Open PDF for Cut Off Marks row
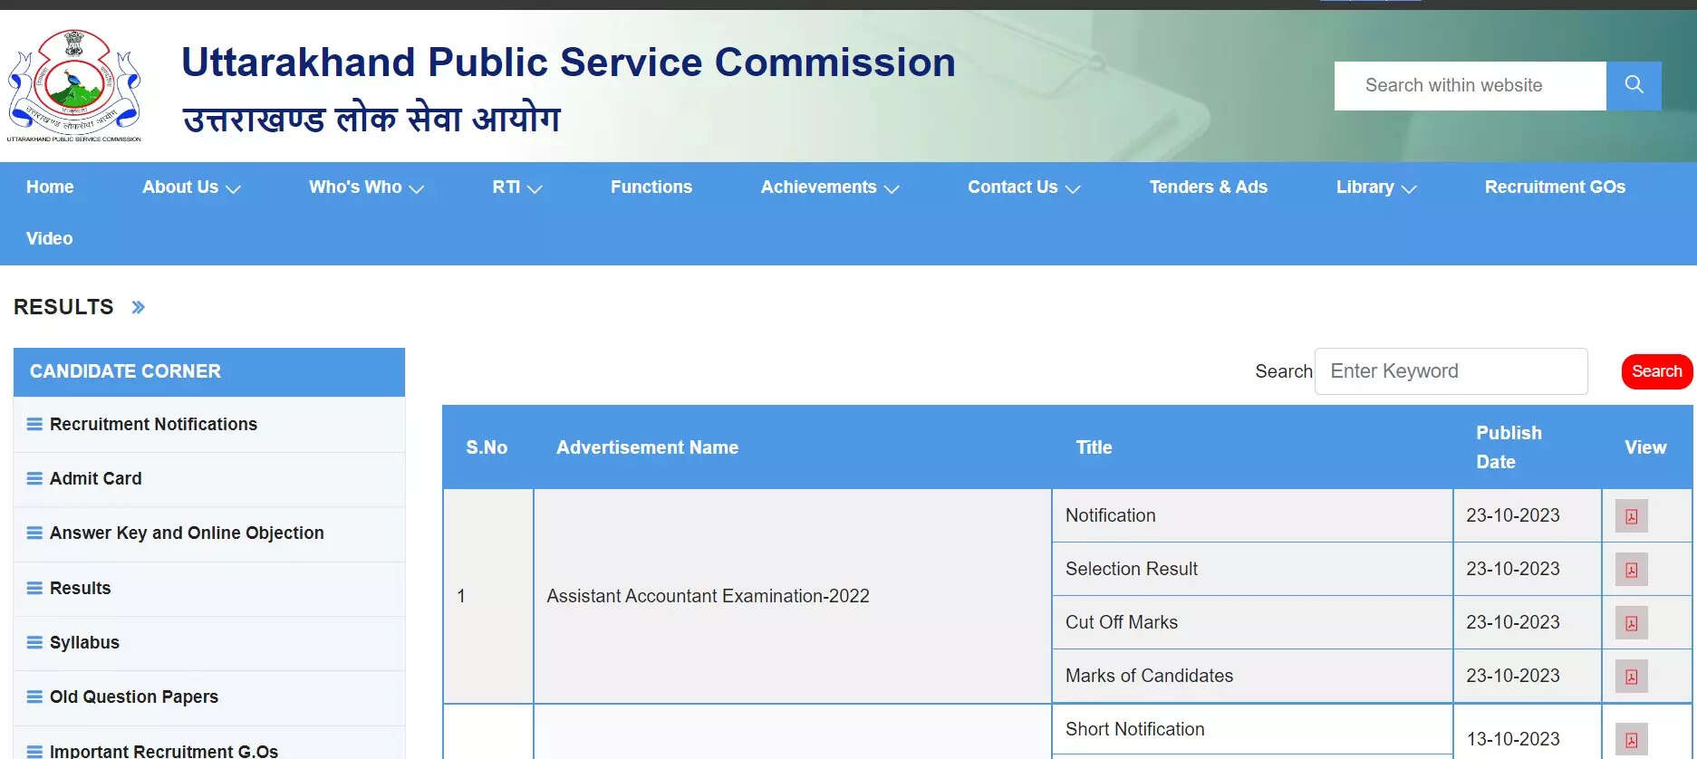Image resolution: width=1697 pixels, height=759 pixels. pos(1631,623)
